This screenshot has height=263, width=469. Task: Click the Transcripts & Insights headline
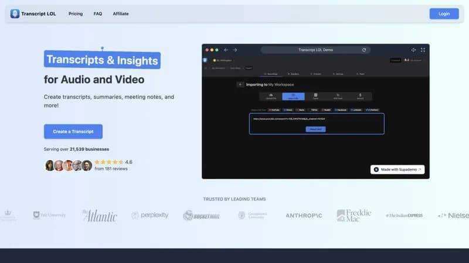pos(102,60)
